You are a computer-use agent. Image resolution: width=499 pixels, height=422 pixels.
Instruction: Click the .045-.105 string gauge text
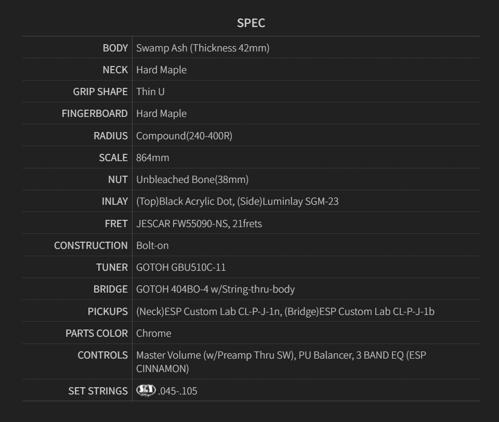coord(178,391)
